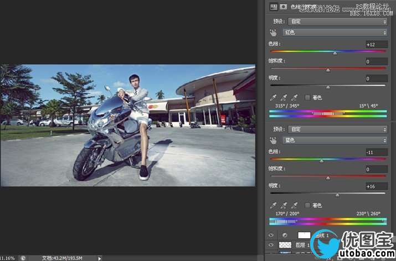Click the adjustment layer icon beside the white mask
The width and height of the screenshot is (396, 261).
(285, 235)
